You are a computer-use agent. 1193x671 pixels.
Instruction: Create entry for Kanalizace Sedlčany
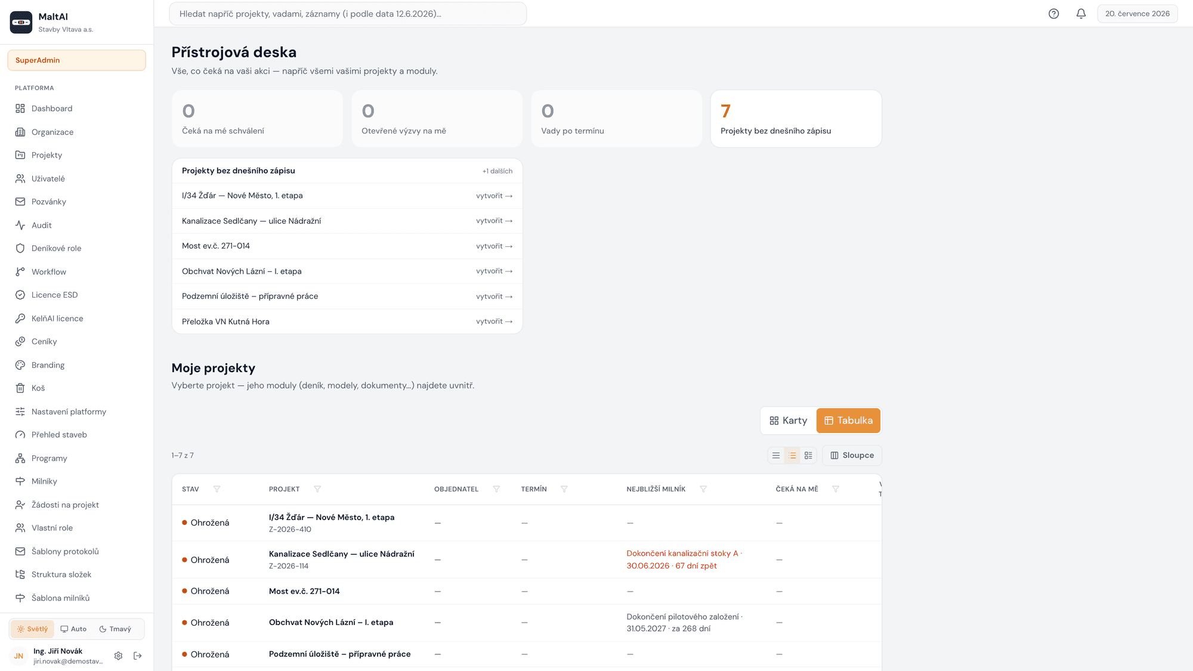pyautogui.click(x=494, y=221)
